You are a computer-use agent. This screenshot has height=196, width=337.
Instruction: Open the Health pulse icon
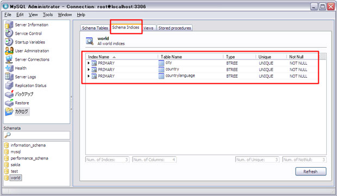click(9, 68)
